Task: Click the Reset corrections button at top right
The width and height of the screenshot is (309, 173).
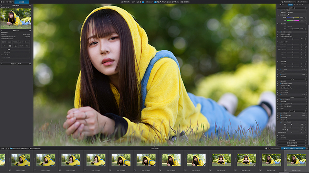Action: [x=288, y=2]
